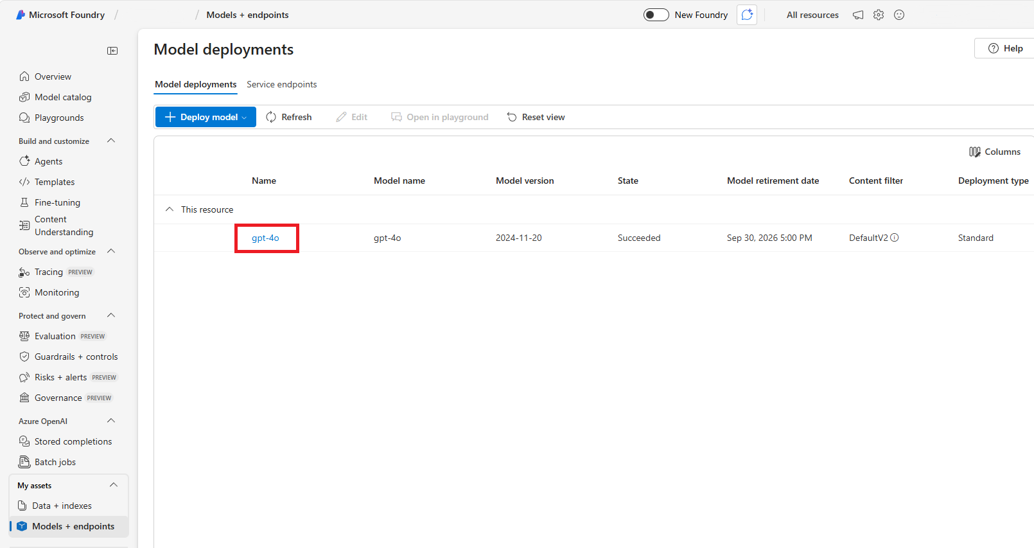The height and width of the screenshot is (548, 1034).
Task: Click the Evaluation scales icon
Action: click(x=24, y=336)
